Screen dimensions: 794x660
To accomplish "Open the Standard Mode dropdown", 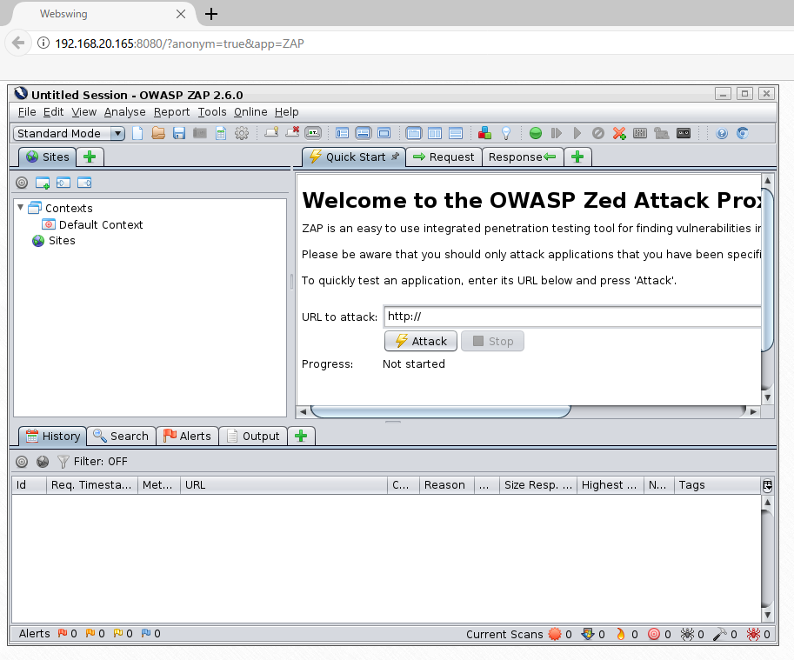I will click(x=69, y=133).
